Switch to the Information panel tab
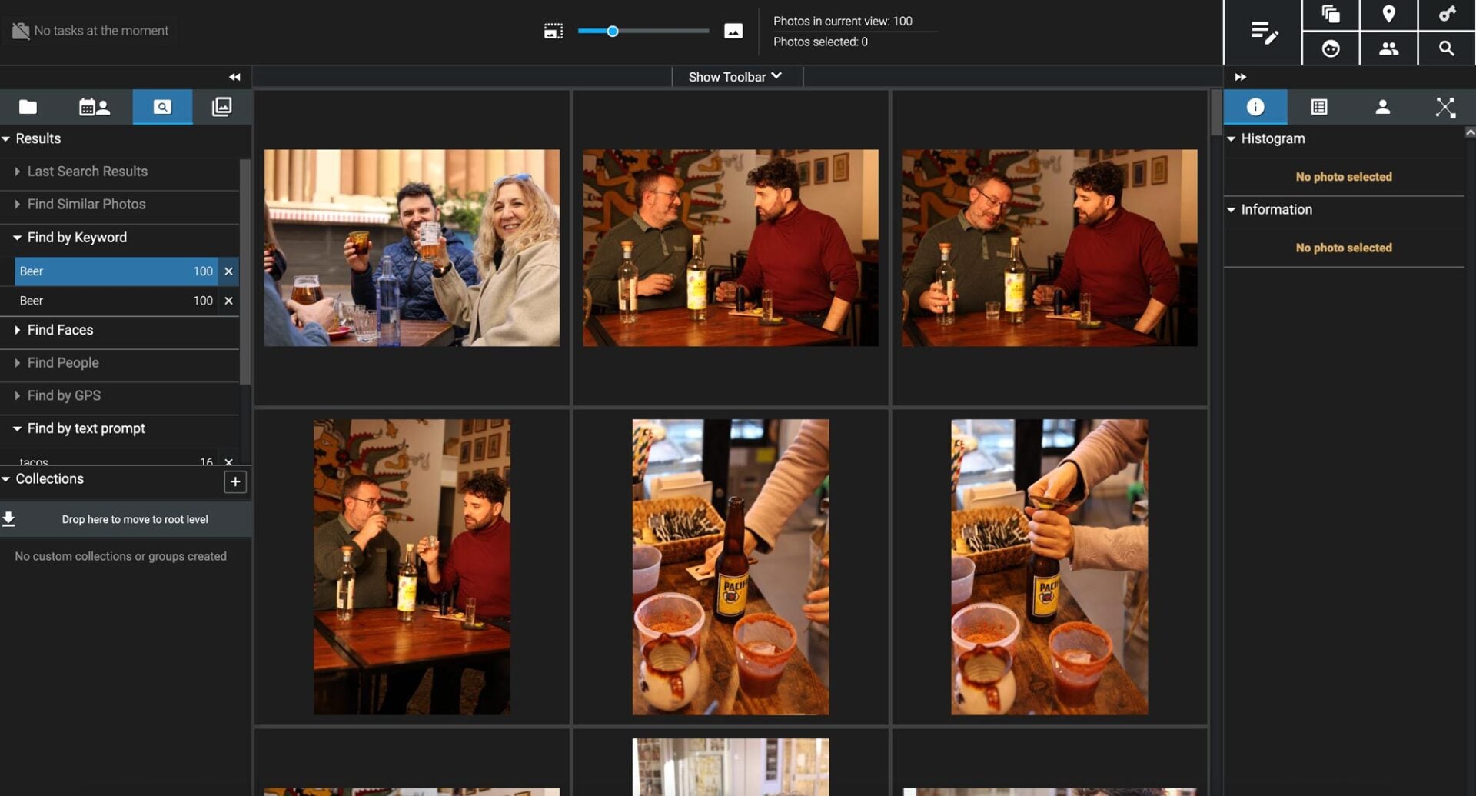This screenshot has width=1476, height=796. pos(1255,107)
